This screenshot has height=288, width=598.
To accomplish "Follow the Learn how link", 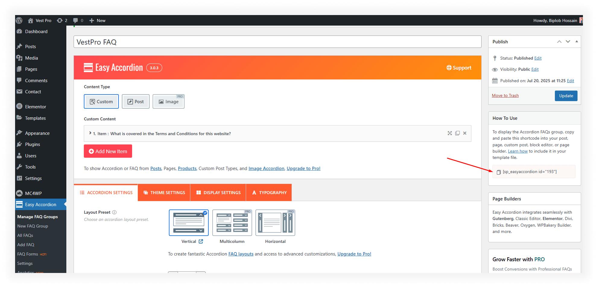I will coord(518,151).
